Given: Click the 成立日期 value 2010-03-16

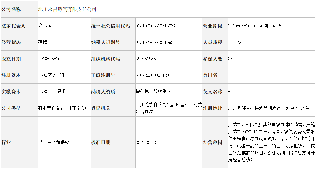Looking at the screenshot, I should pyautogui.click(x=49, y=59).
